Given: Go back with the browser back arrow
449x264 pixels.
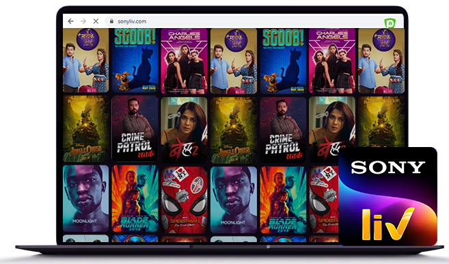Looking at the screenshot, I should pos(70,21).
